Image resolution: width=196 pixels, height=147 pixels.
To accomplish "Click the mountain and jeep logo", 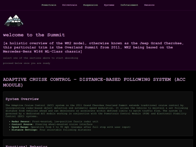I will tap(14, 21).
